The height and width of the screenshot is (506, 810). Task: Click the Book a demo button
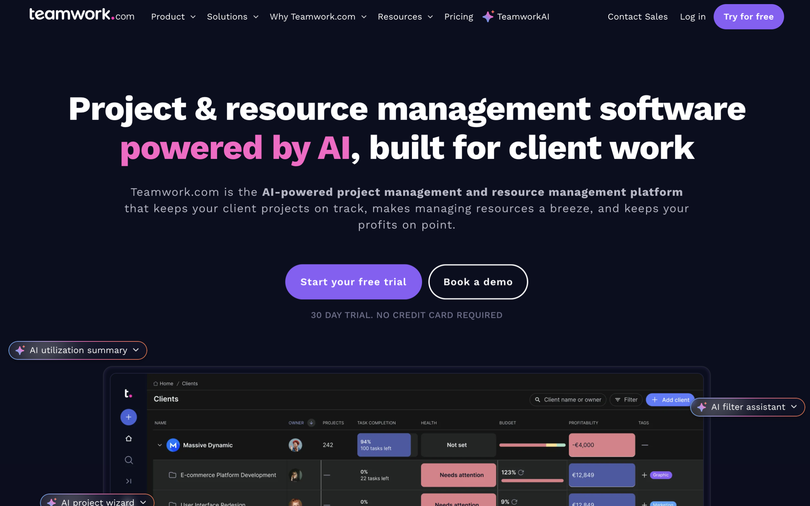pyautogui.click(x=478, y=282)
